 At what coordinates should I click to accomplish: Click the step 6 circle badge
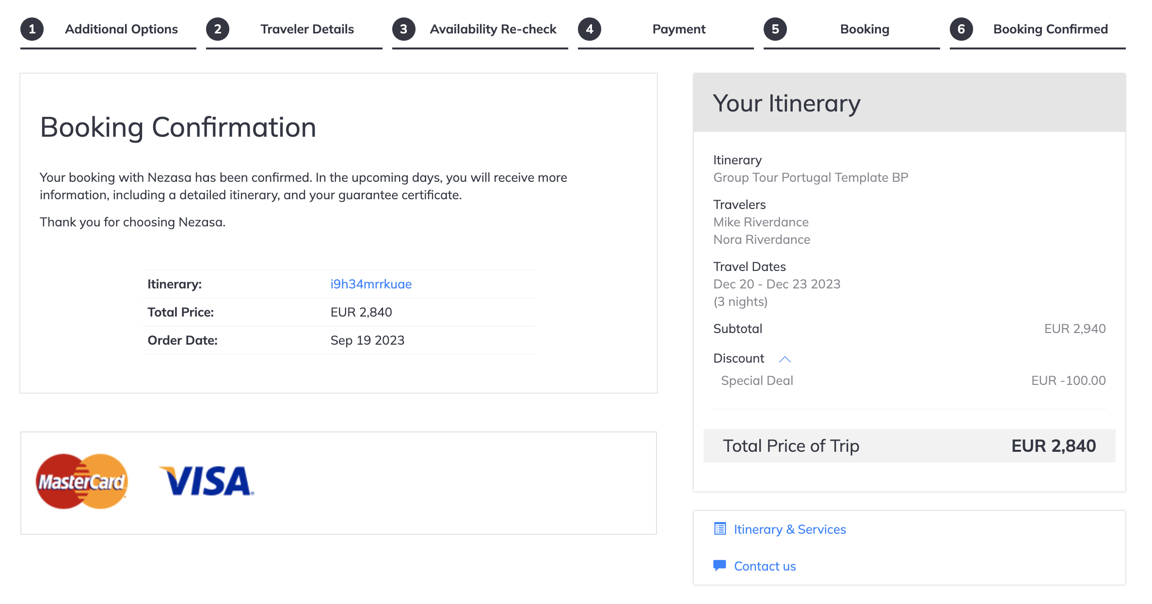(961, 29)
